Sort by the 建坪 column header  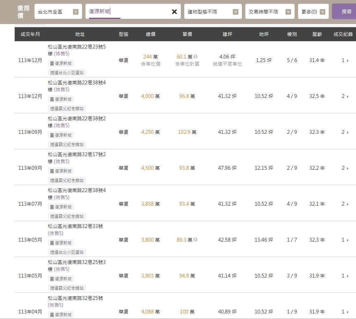pos(227,34)
